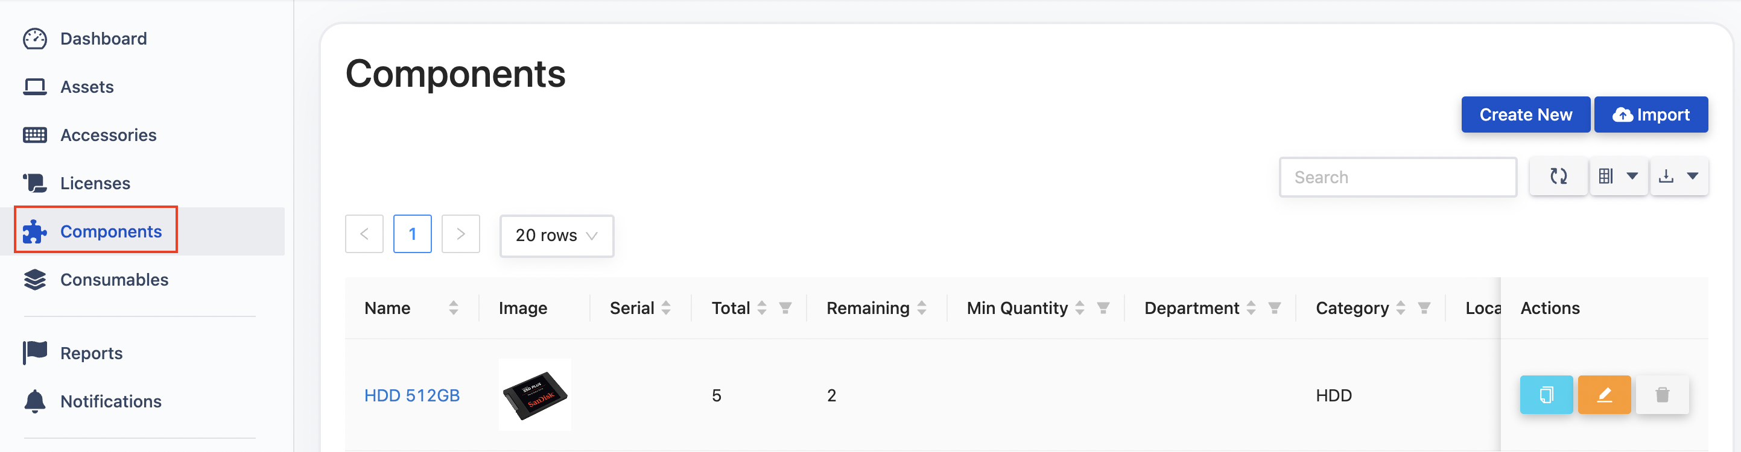Delete the HDD 512GB component
The width and height of the screenshot is (1741, 452).
pyautogui.click(x=1662, y=395)
